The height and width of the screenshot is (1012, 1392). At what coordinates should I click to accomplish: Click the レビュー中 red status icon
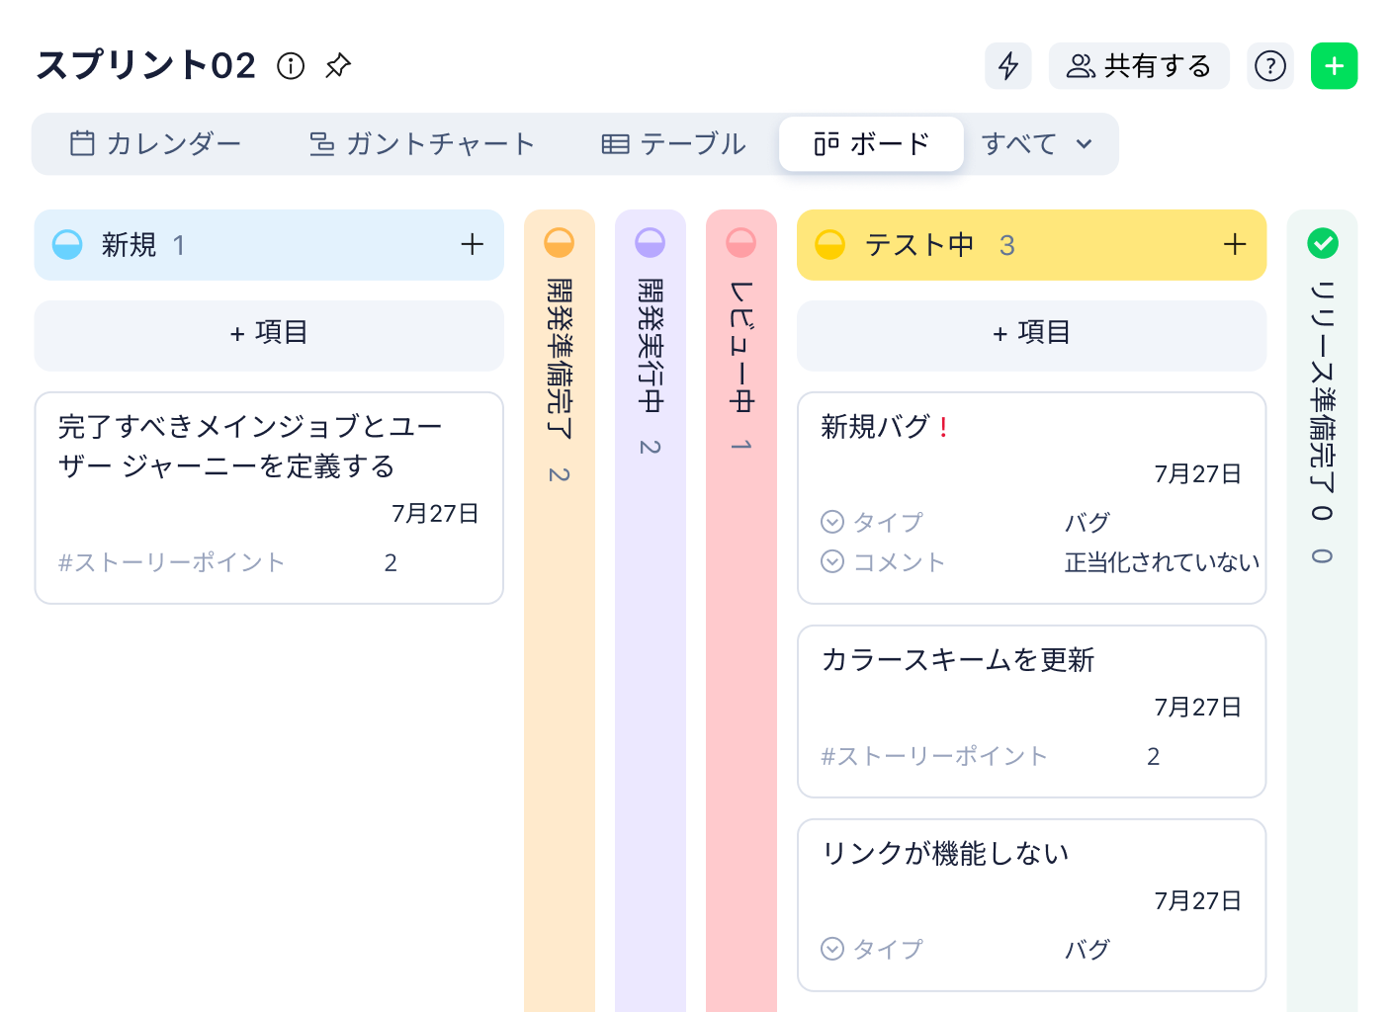point(741,242)
